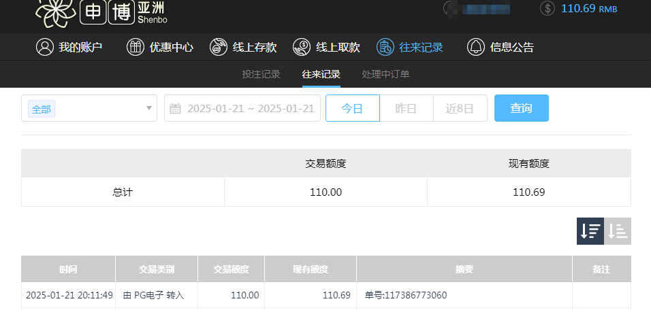Sort records in ascending order
This screenshot has width=651, height=310.
(x=618, y=231)
